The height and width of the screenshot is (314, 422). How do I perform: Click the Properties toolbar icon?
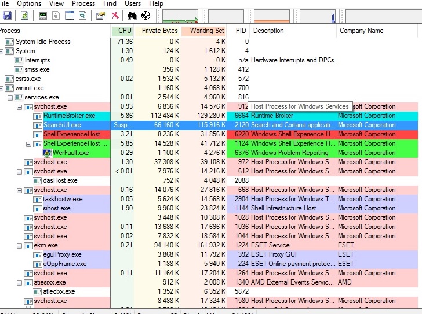coord(101,16)
